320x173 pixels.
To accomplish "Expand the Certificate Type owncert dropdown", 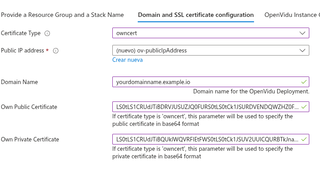I will pyautogui.click(x=211, y=33).
